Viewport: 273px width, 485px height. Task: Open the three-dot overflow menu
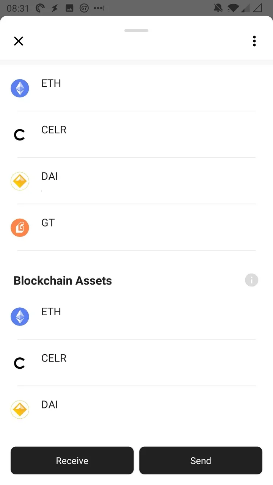tap(254, 41)
